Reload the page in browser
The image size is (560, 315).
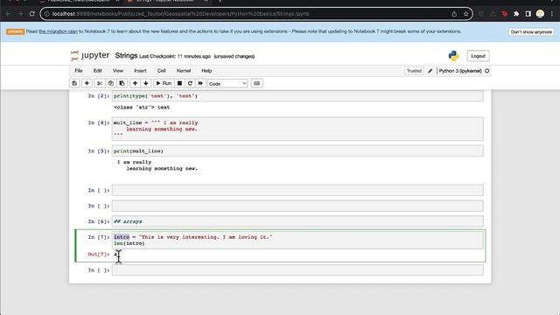(x=31, y=14)
